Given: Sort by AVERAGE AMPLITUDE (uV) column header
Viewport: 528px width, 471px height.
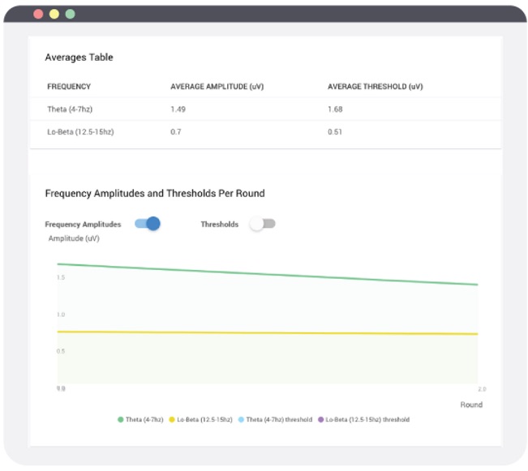Looking at the screenshot, I should 217,86.
